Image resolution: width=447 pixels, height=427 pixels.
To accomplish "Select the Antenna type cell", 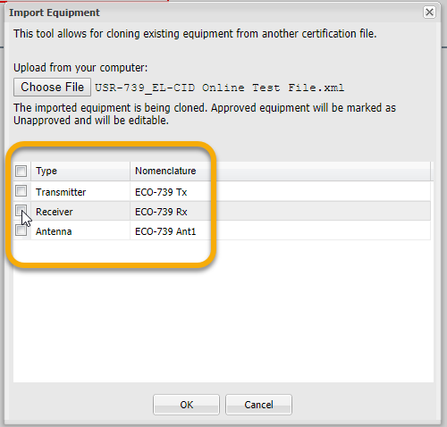I will click(x=80, y=231).
